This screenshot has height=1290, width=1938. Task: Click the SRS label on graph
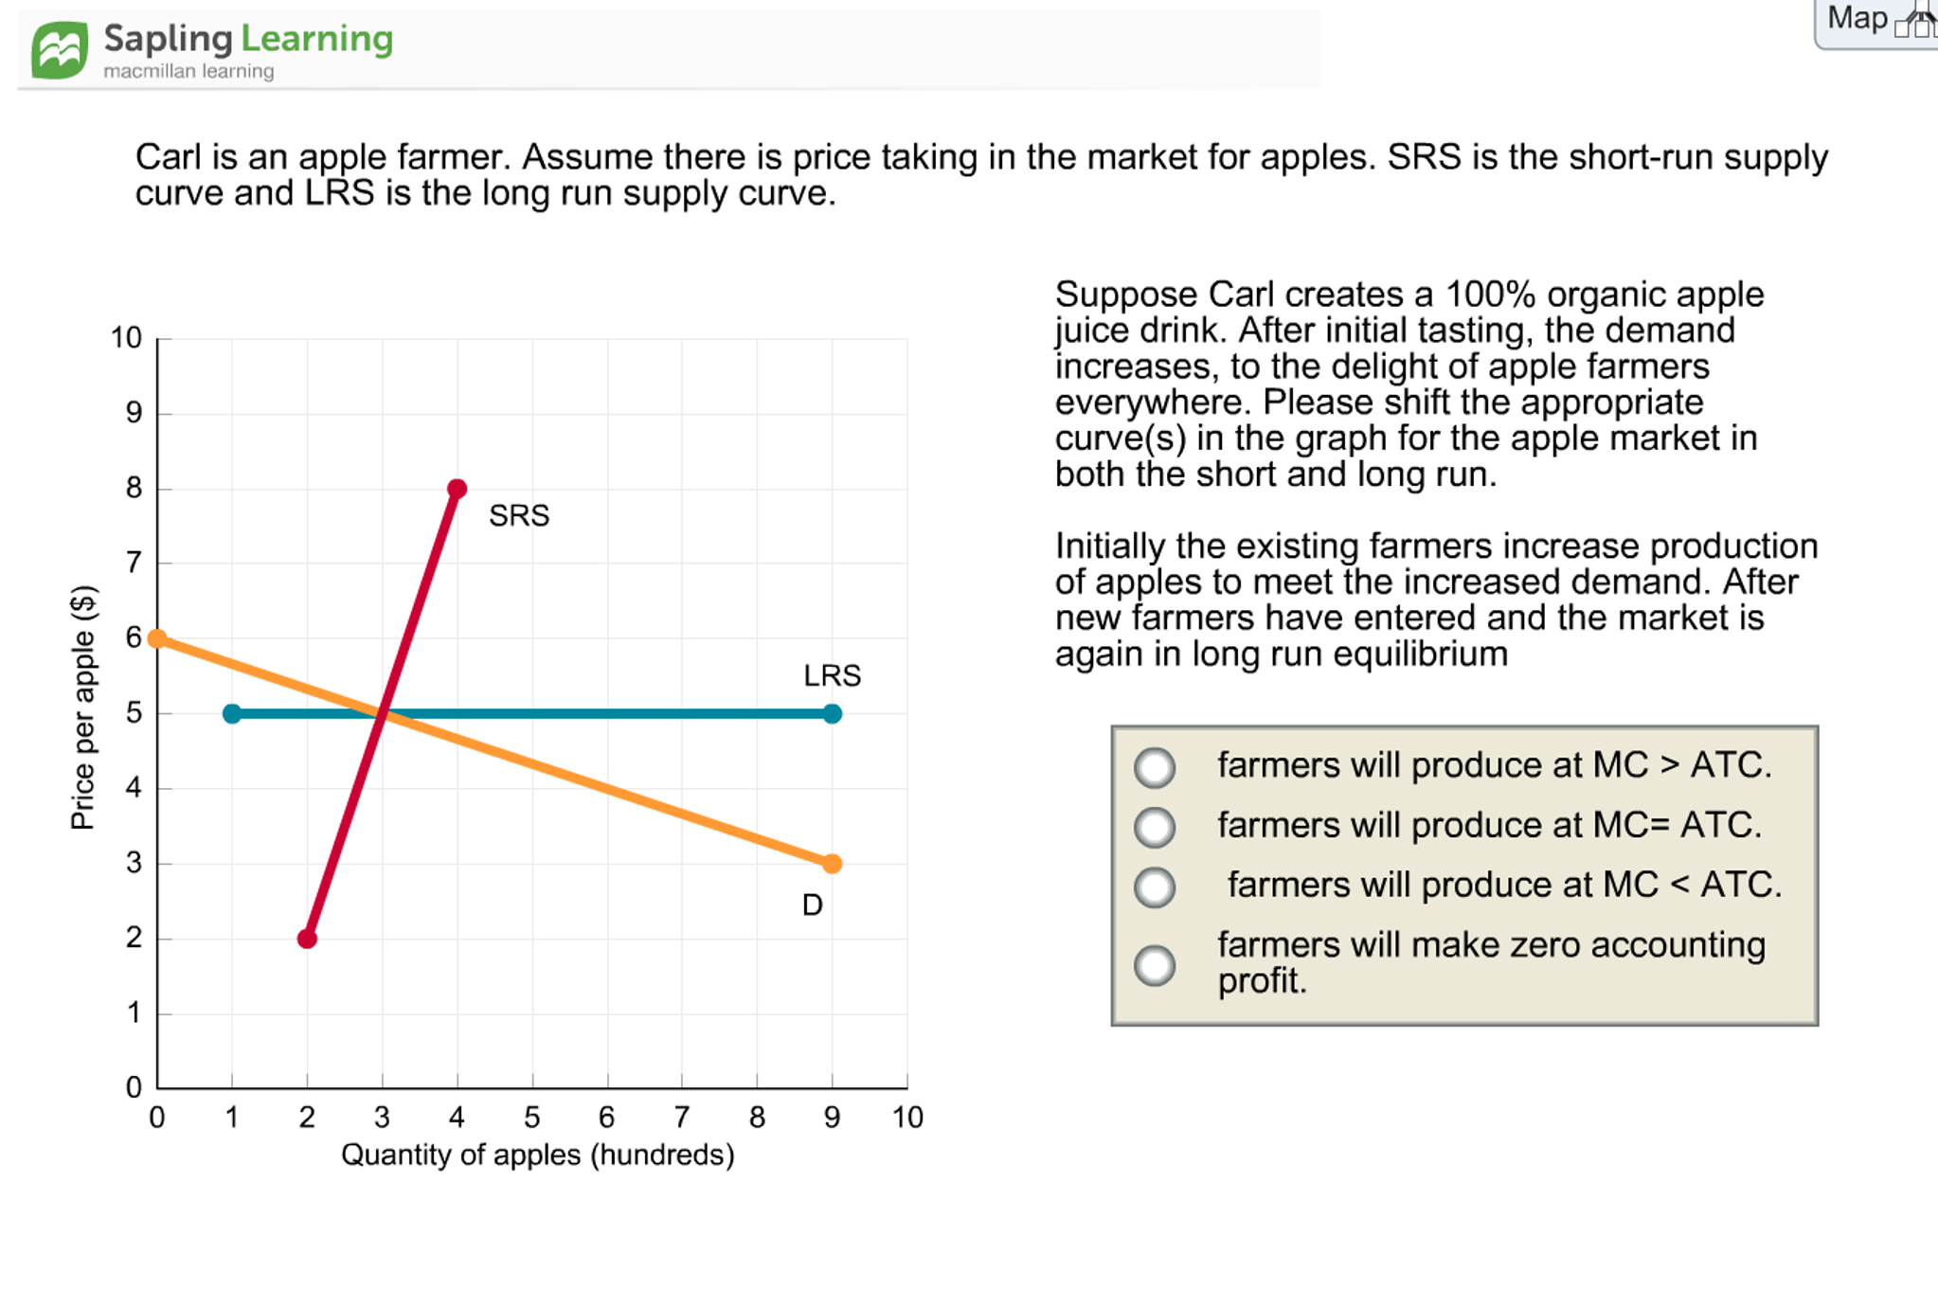click(519, 515)
